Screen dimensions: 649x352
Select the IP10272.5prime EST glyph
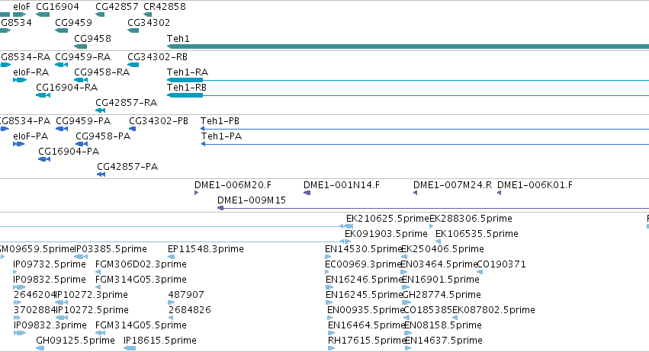tap(61, 318)
